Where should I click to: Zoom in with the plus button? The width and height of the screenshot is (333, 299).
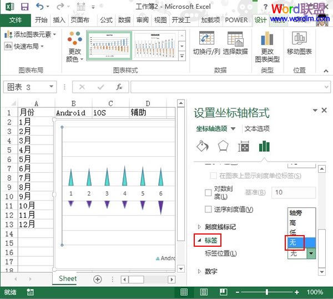tap(297, 292)
